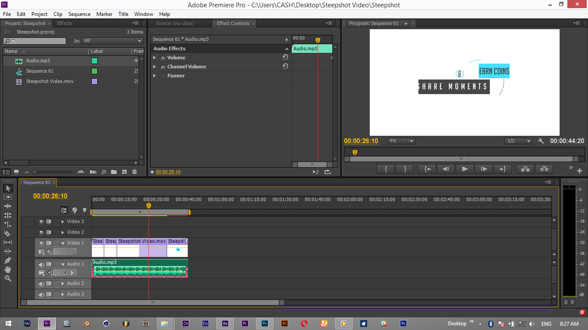Select the Hand tool

(x=8, y=269)
